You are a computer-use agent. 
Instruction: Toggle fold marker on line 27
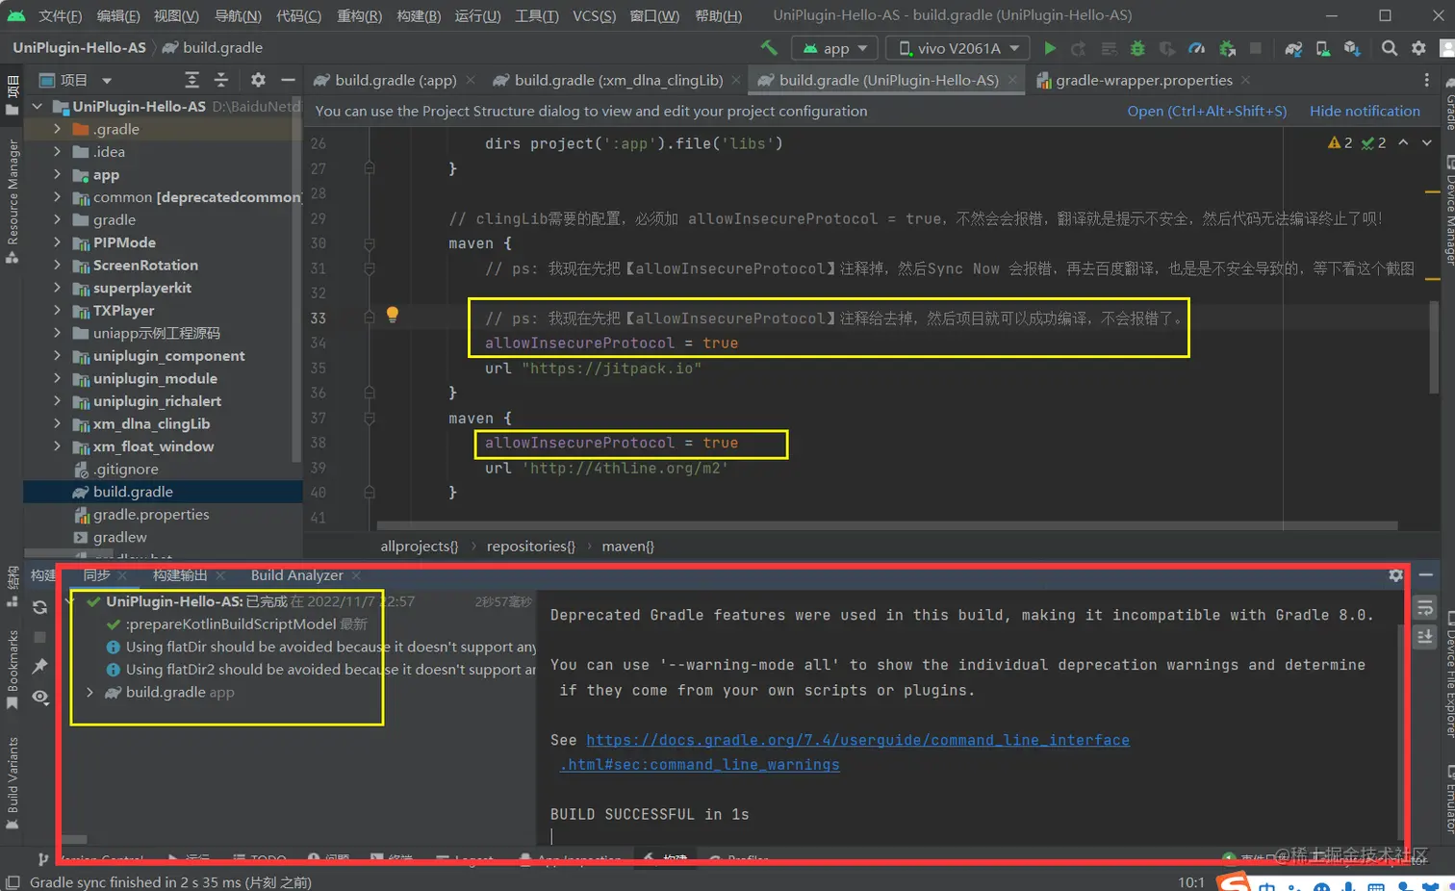369,167
